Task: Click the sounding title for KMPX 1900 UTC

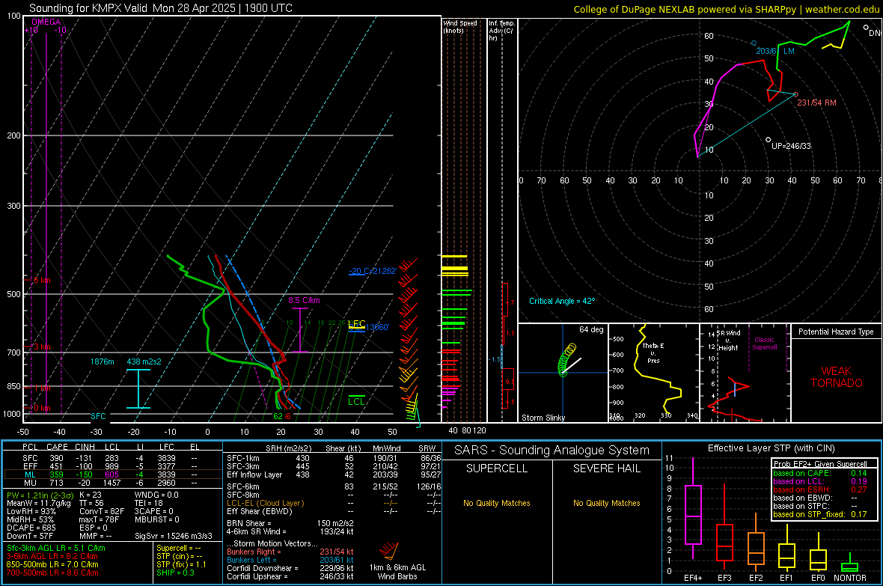Action: pos(160,8)
